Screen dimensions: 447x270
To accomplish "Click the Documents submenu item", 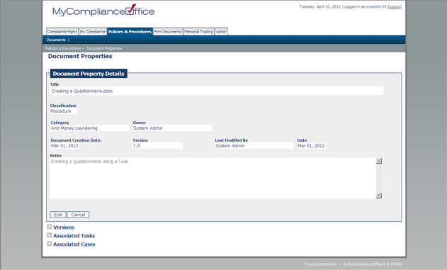I will (56, 40).
